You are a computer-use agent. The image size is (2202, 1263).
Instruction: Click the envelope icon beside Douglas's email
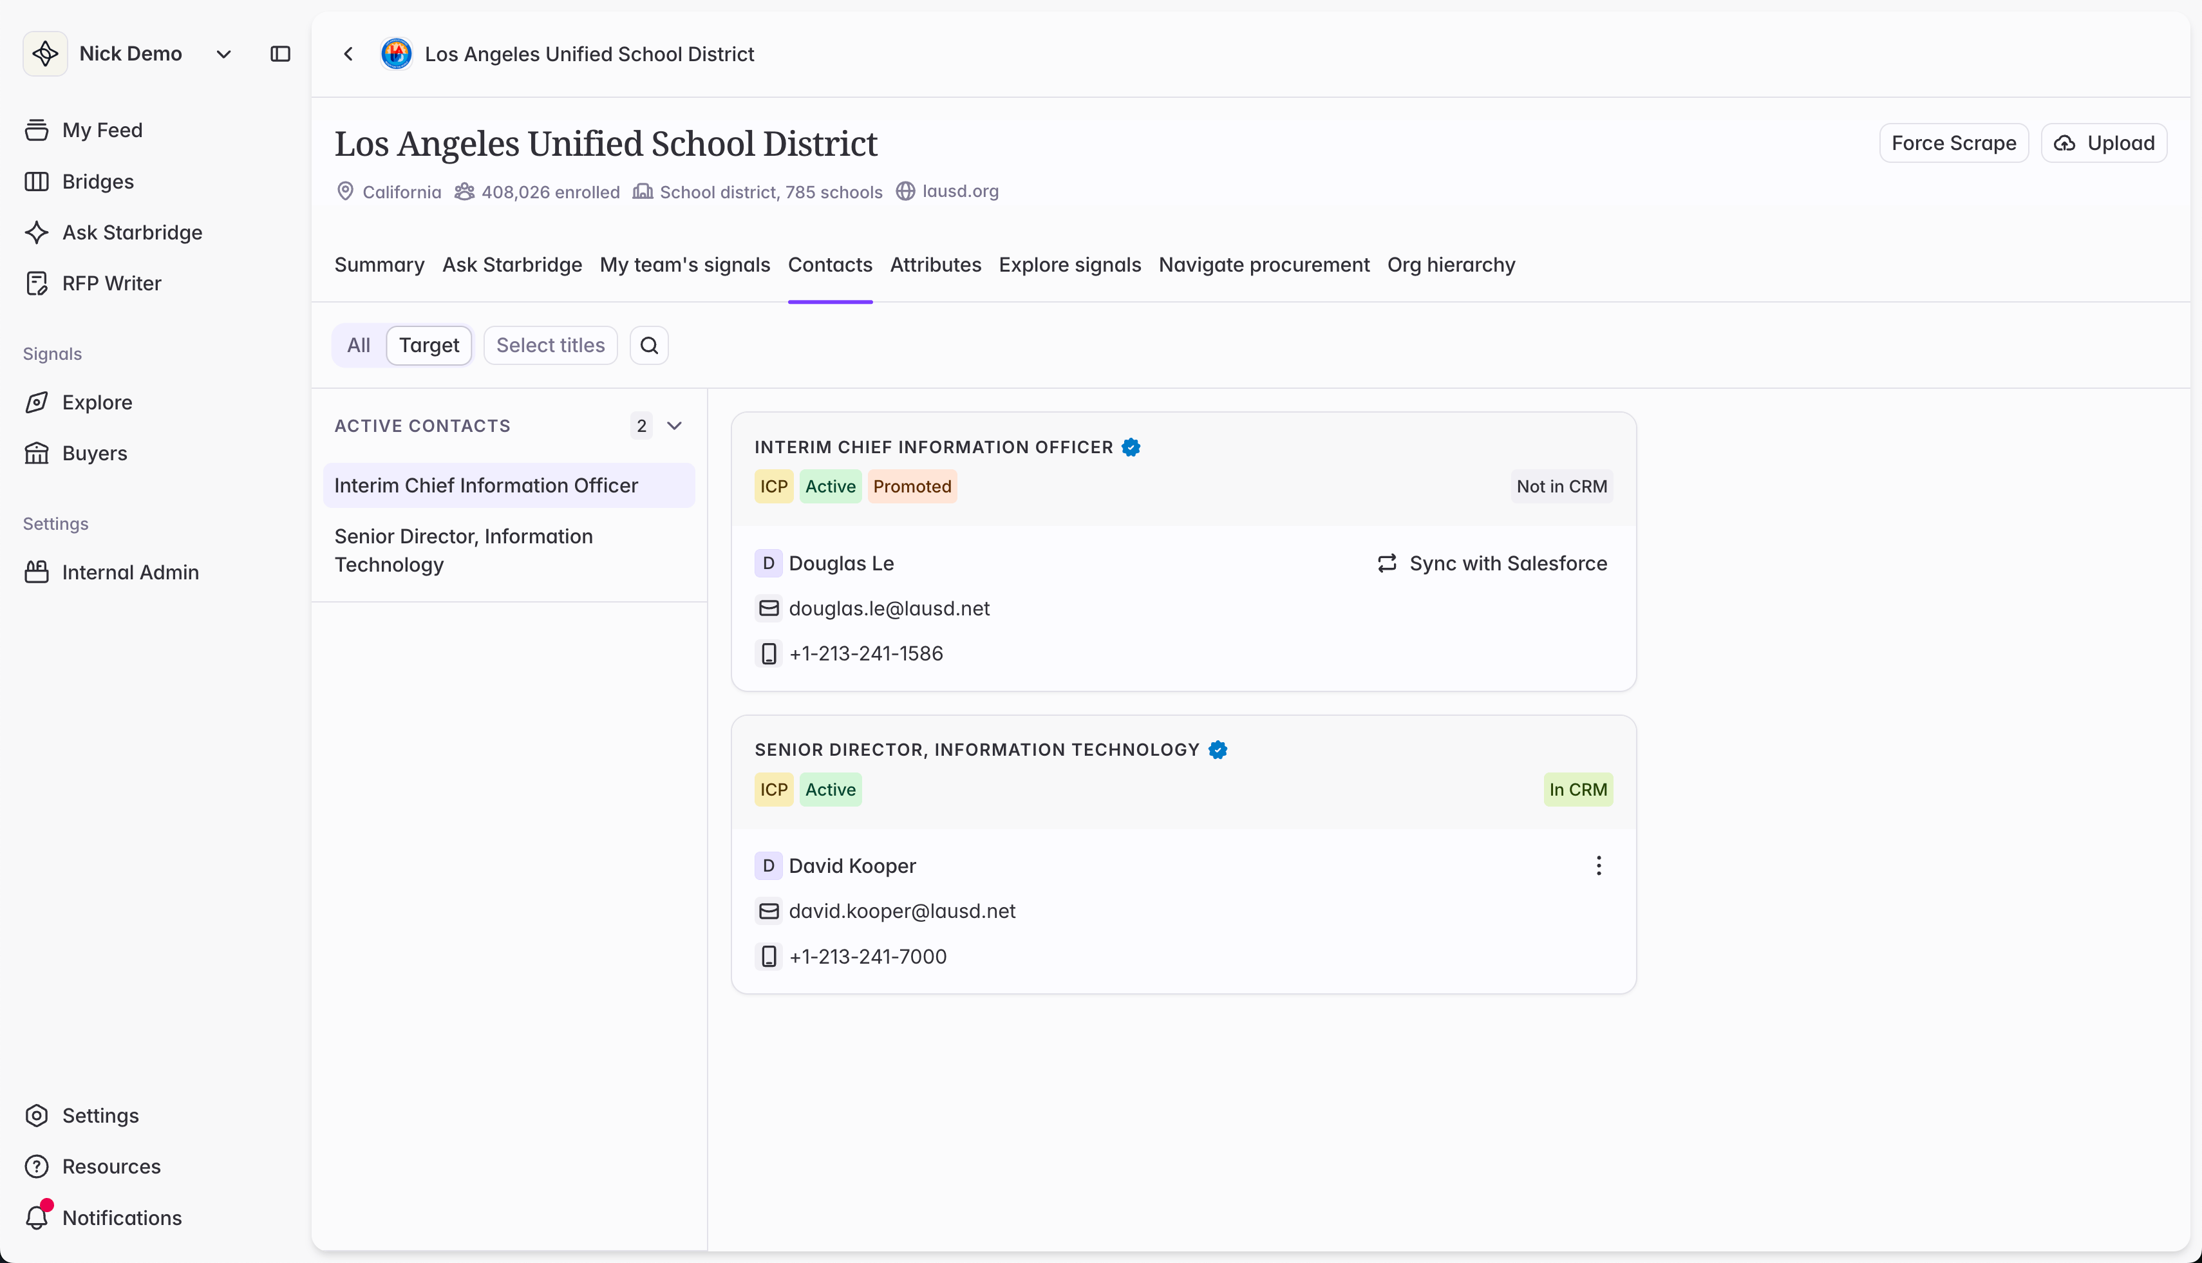(769, 609)
